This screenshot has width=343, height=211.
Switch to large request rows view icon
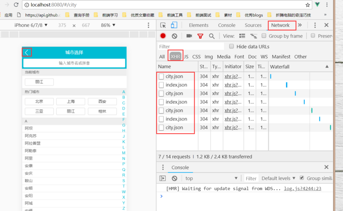pos(242,36)
